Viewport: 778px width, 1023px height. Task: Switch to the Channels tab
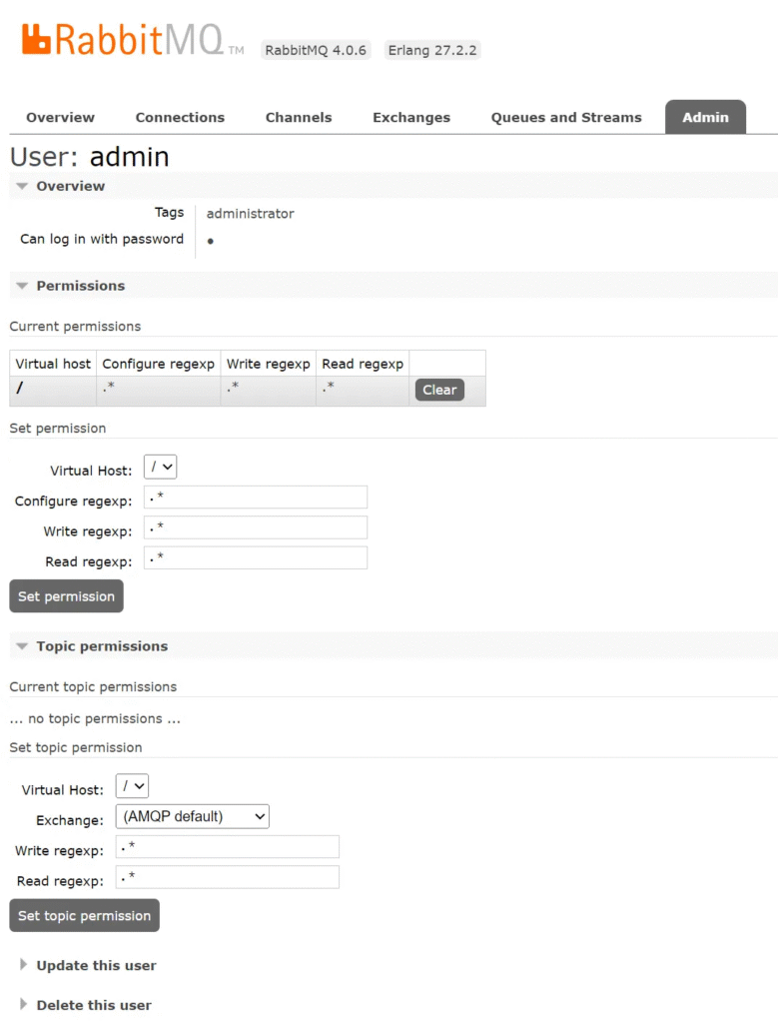point(299,118)
